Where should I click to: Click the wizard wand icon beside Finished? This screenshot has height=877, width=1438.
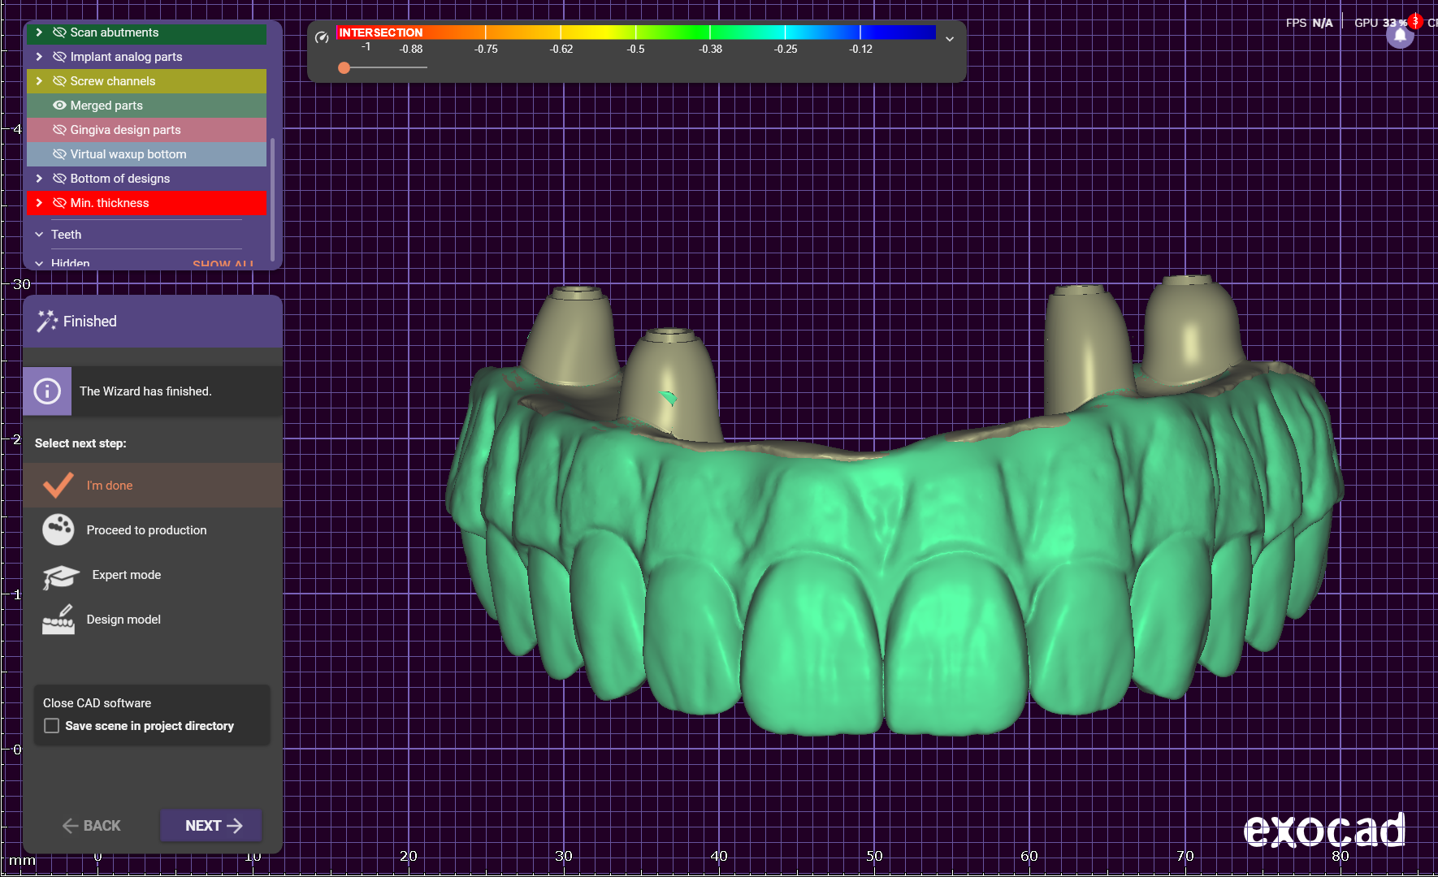click(46, 322)
